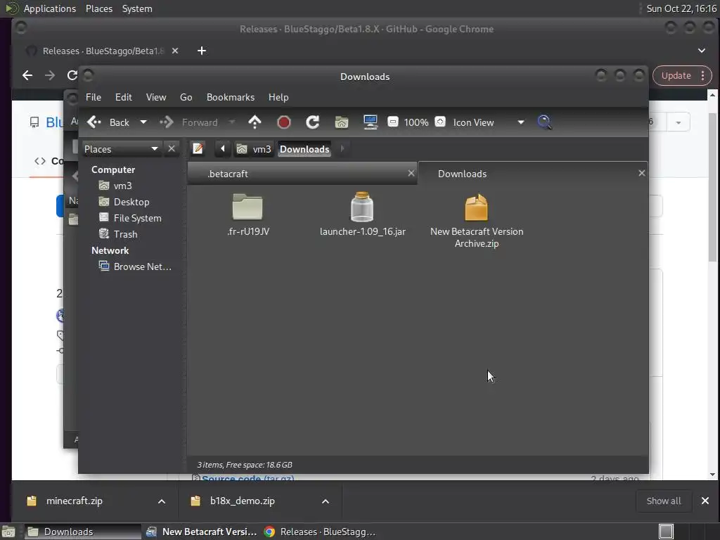Open minecraft.zip download options chevron
This screenshot has width=720, height=540.
162,501
